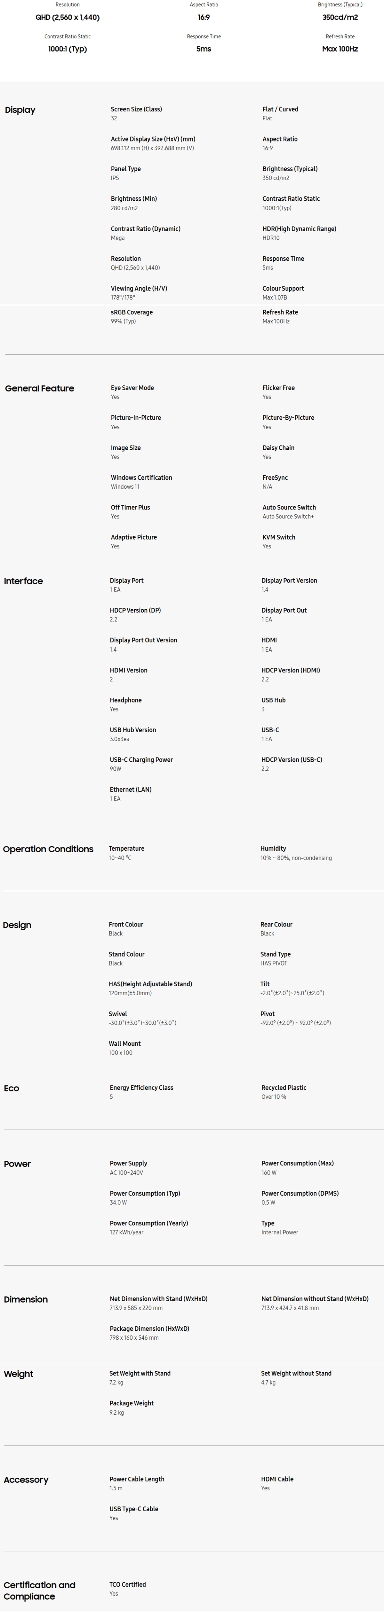
Task: Select the Energy Efficiency Class label
Action: tap(141, 1088)
